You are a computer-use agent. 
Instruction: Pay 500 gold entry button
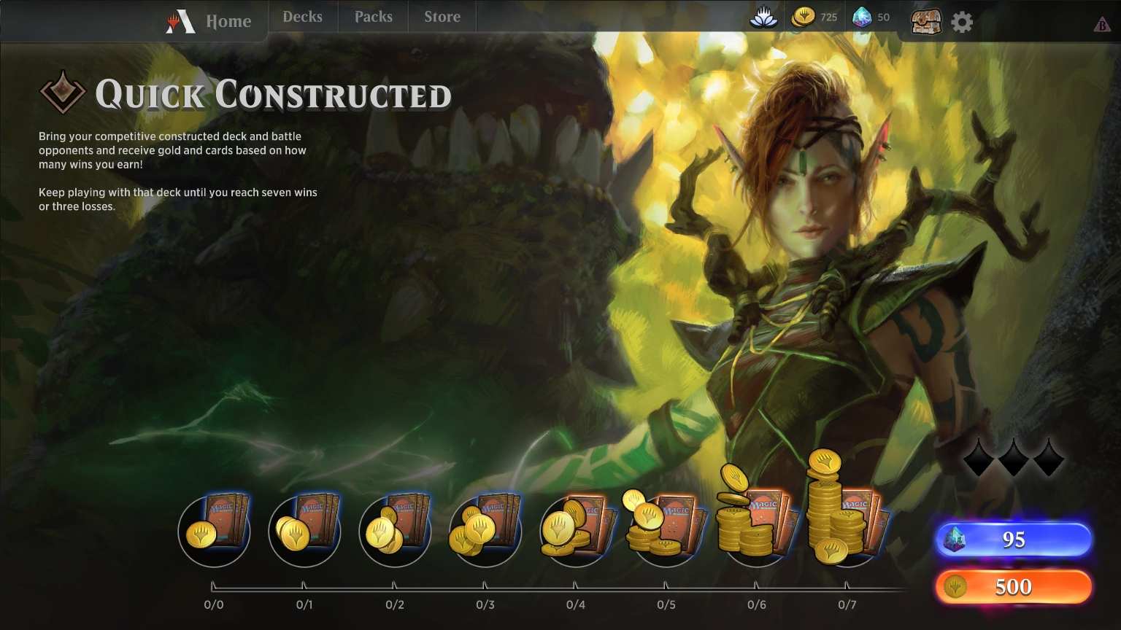click(1014, 587)
